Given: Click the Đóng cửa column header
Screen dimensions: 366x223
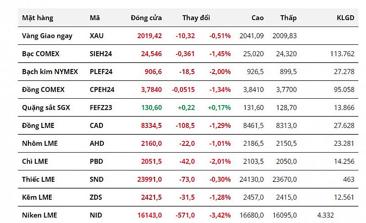Looking at the screenshot, I should [146, 18].
